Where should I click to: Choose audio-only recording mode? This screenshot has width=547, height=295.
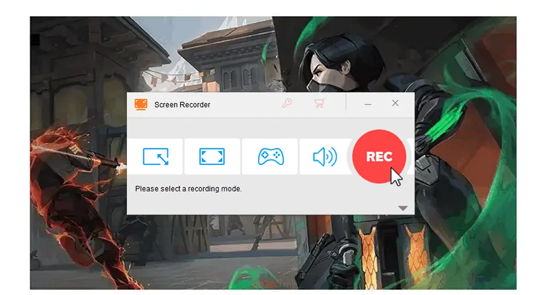tap(325, 156)
